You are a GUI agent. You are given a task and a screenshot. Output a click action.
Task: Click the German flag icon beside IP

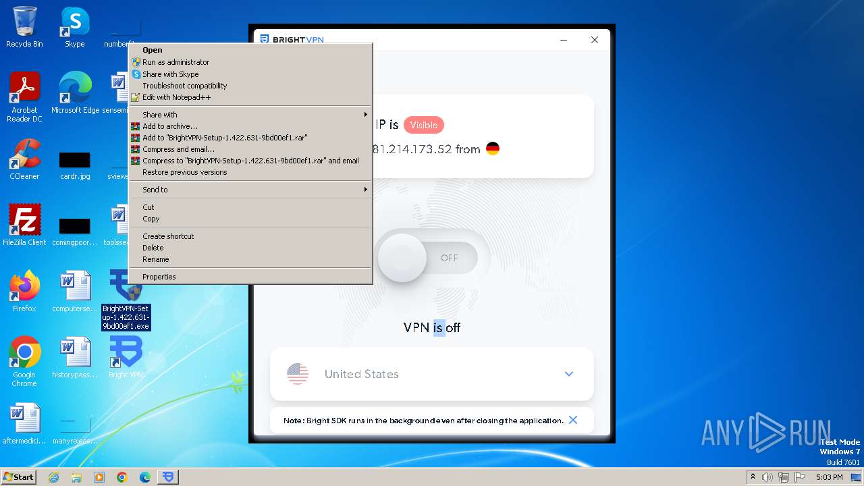pos(493,149)
